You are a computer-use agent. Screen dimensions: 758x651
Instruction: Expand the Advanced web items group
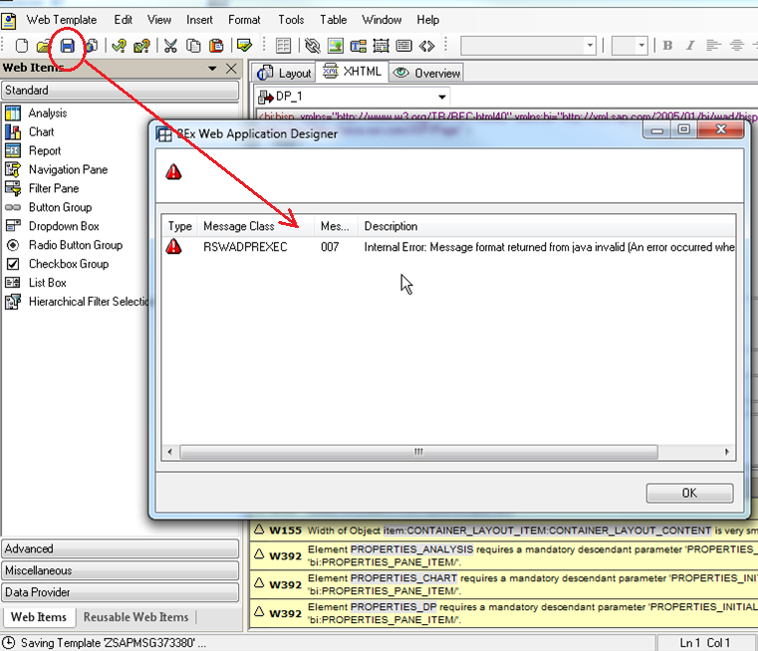point(121,549)
